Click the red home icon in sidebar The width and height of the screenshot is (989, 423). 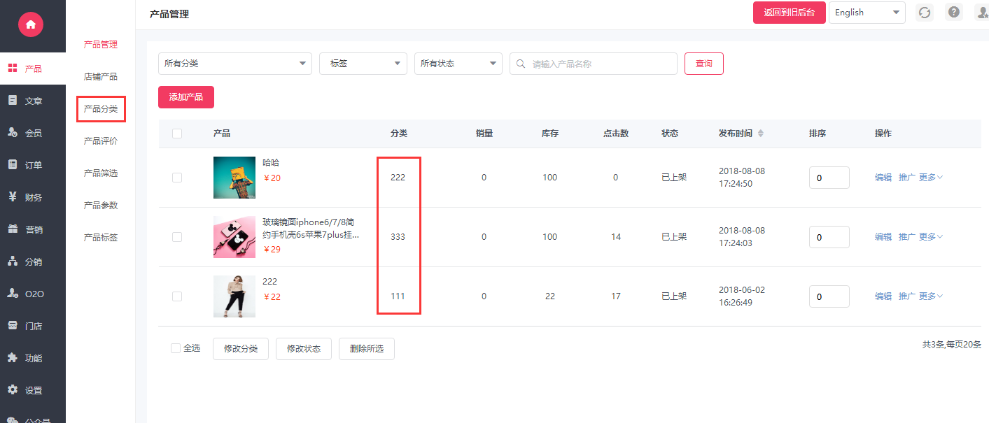[30, 24]
